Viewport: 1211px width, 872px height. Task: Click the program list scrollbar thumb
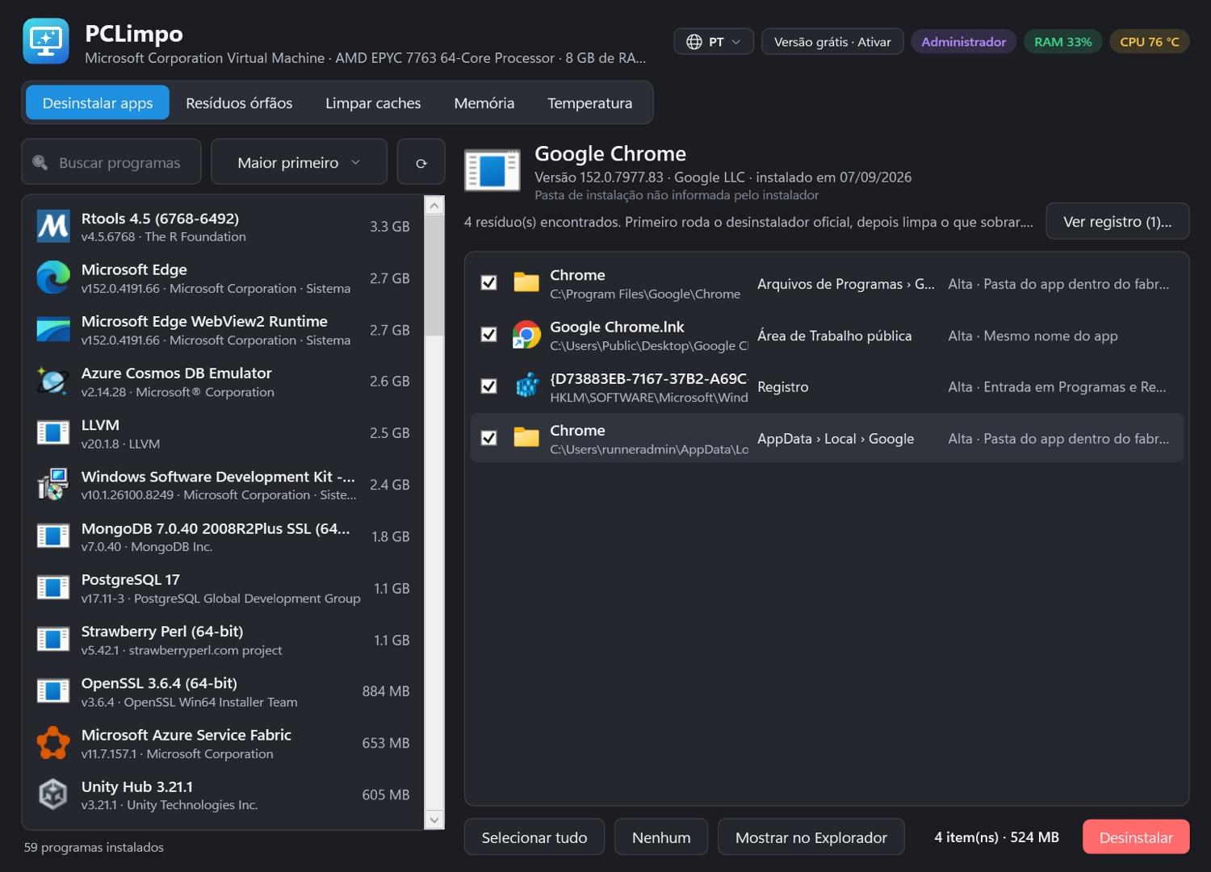click(x=434, y=276)
